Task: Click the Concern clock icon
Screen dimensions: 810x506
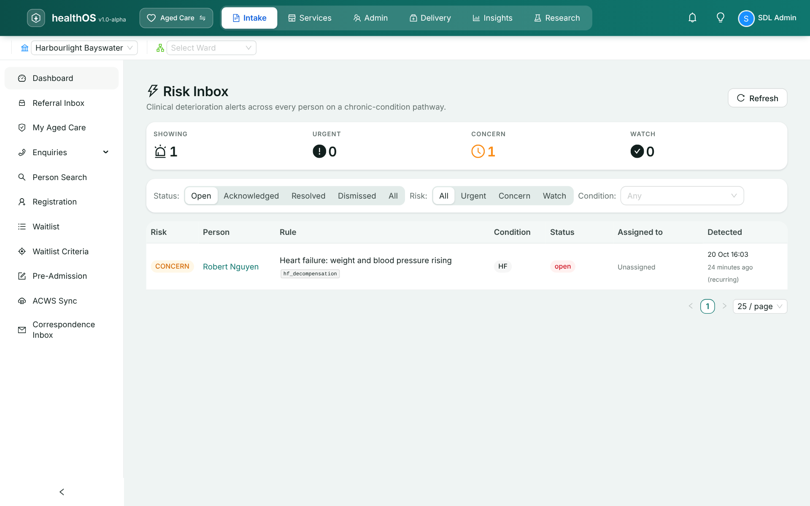Action: pos(478,151)
